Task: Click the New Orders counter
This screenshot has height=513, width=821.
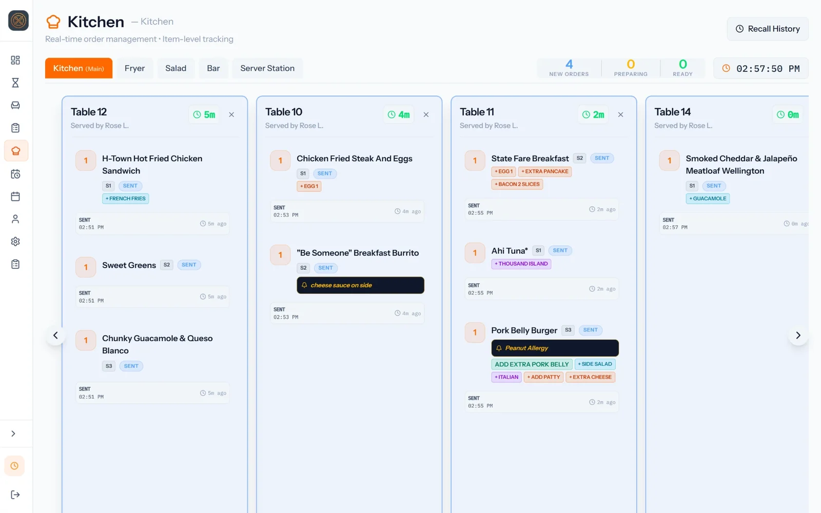Action: coord(569,68)
